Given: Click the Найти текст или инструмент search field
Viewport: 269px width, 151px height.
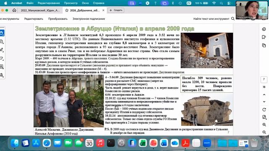Looking at the screenshot, I should (211, 19).
